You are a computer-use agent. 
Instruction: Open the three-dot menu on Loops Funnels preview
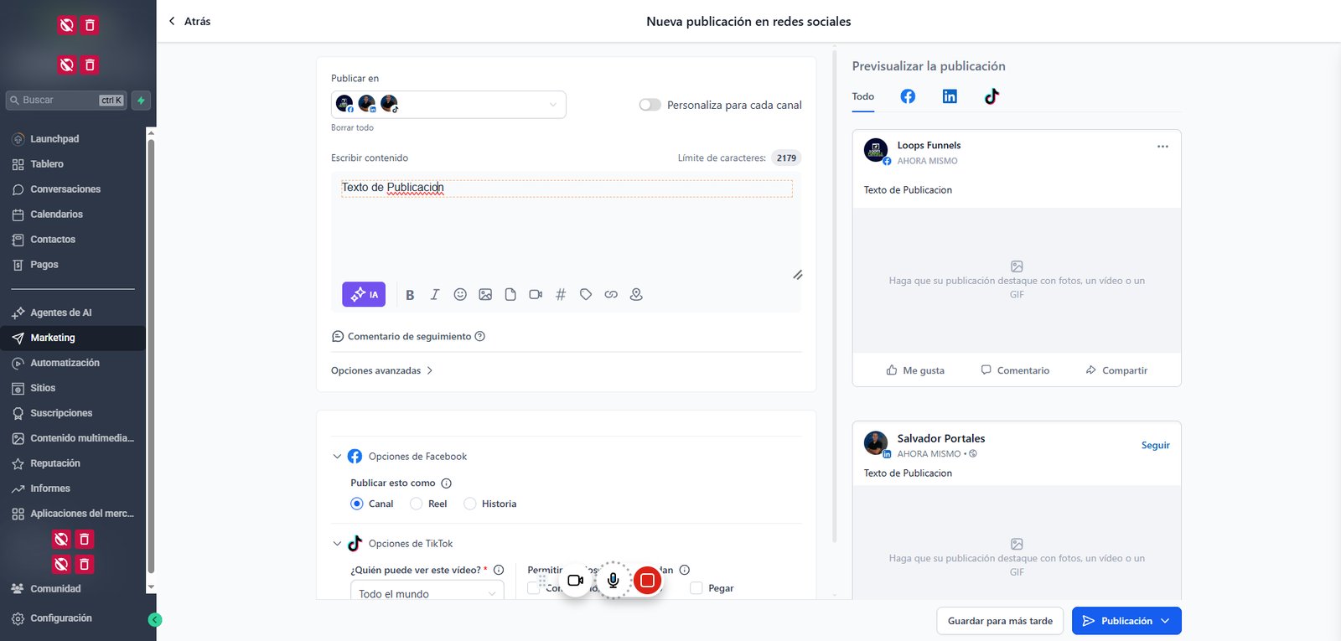(x=1162, y=147)
